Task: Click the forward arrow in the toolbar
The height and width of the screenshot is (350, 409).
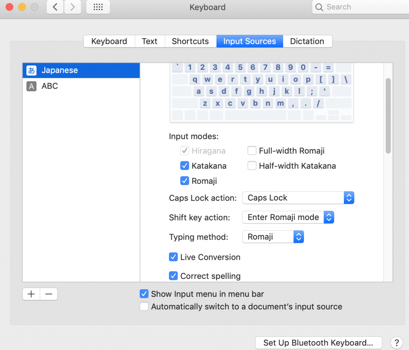Action: click(x=72, y=7)
